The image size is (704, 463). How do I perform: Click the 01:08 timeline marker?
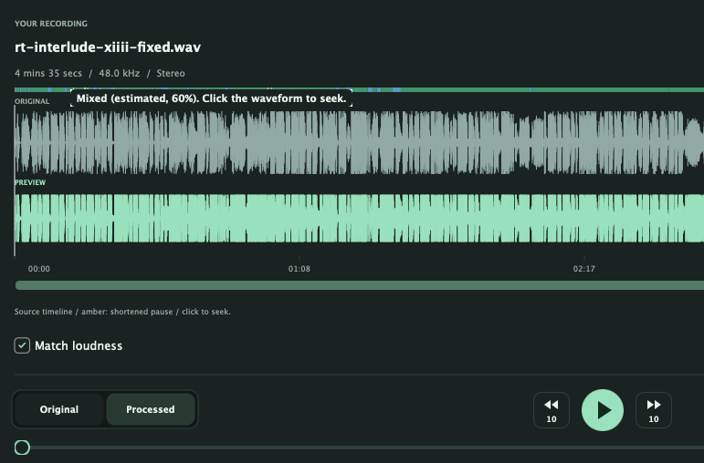coord(299,269)
